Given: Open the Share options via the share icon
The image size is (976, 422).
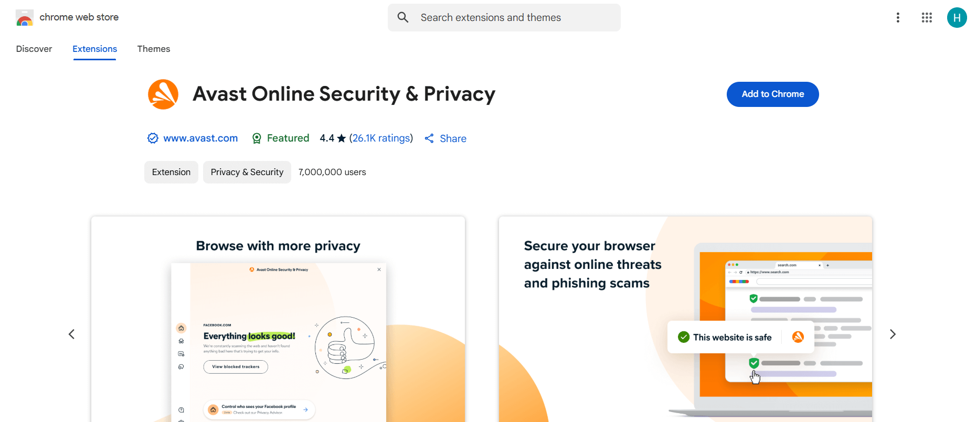Looking at the screenshot, I should tap(429, 138).
